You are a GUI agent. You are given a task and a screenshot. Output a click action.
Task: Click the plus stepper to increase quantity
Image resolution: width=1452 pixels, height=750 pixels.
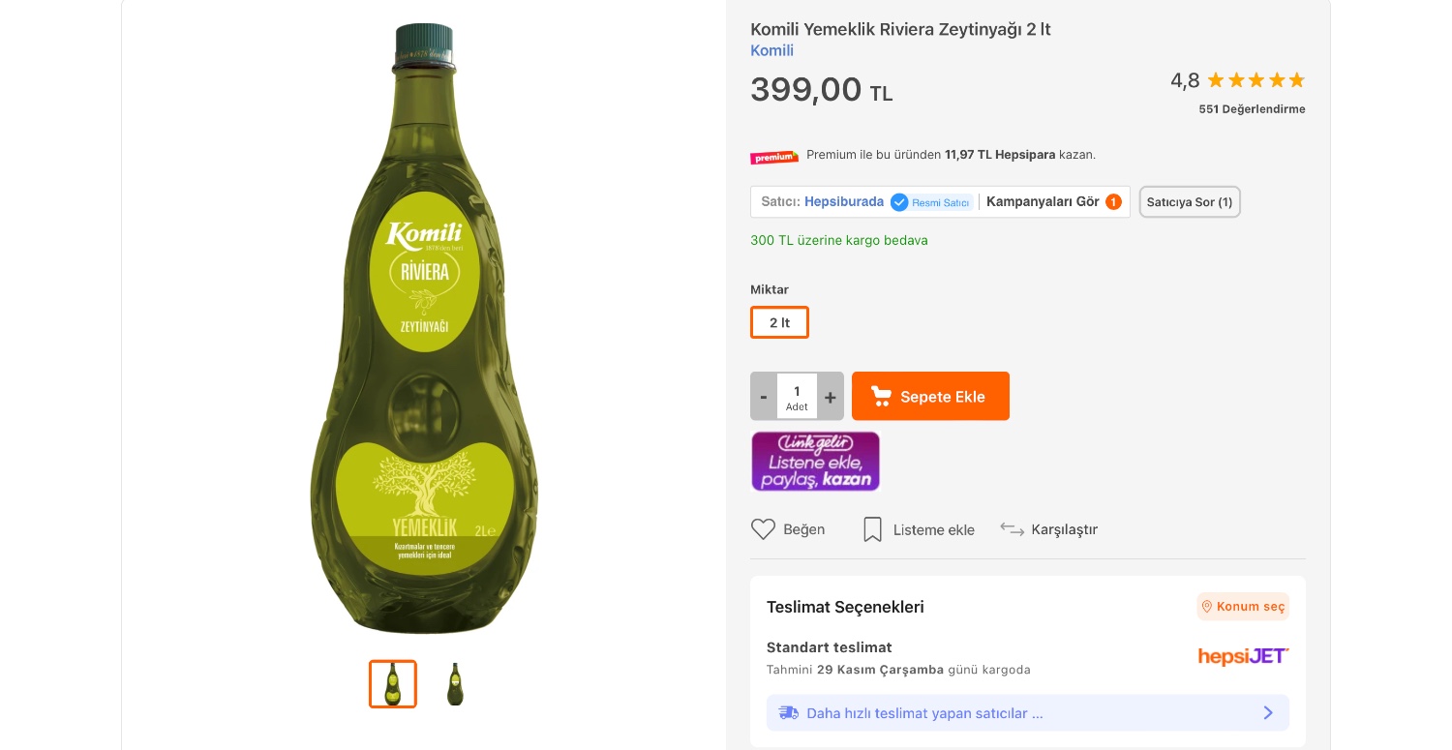[831, 396]
